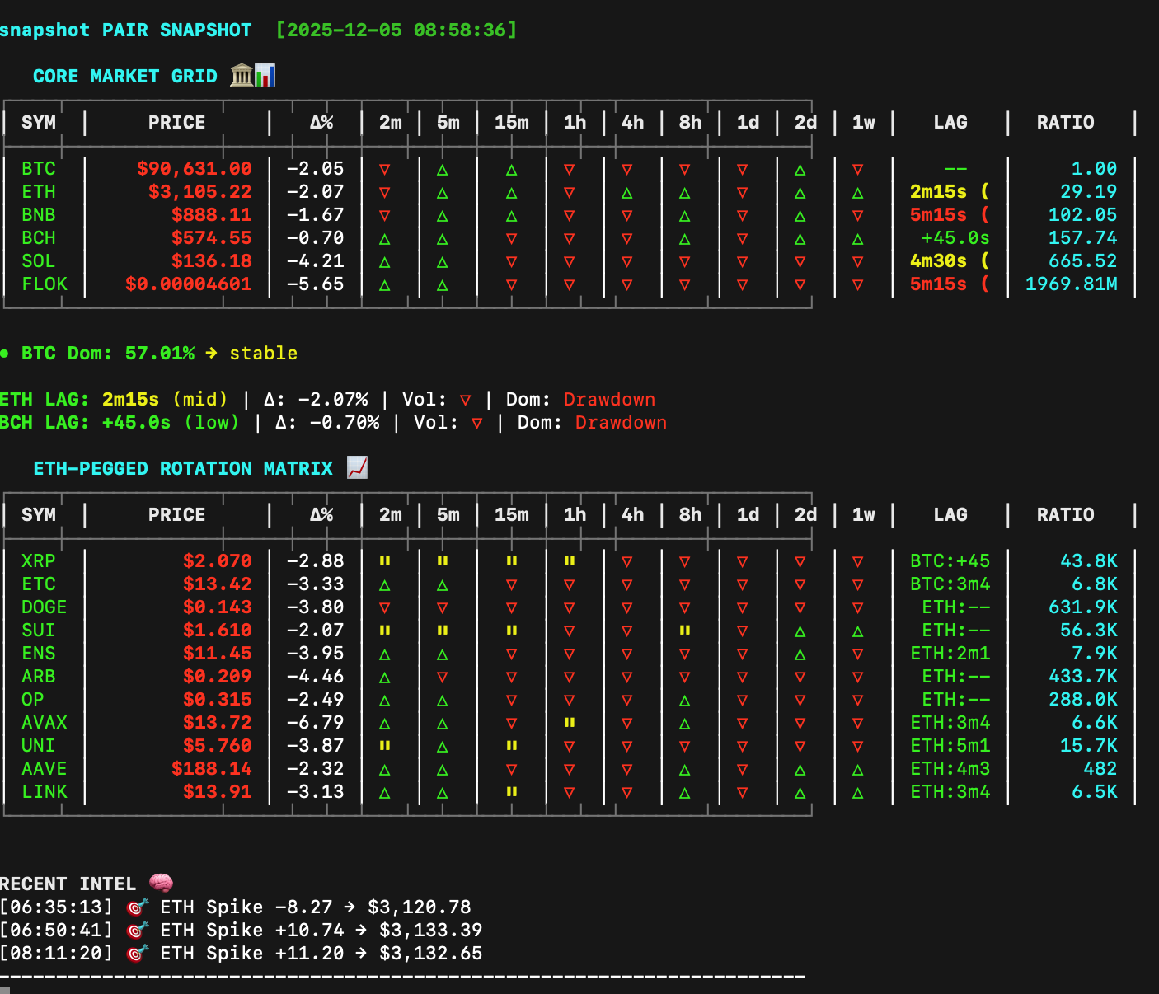Click the SUI price $1.610
Viewport: 1159px width, 994px height.
tap(218, 630)
